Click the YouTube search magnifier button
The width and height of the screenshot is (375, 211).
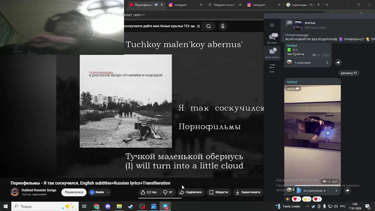coord(209,26)
